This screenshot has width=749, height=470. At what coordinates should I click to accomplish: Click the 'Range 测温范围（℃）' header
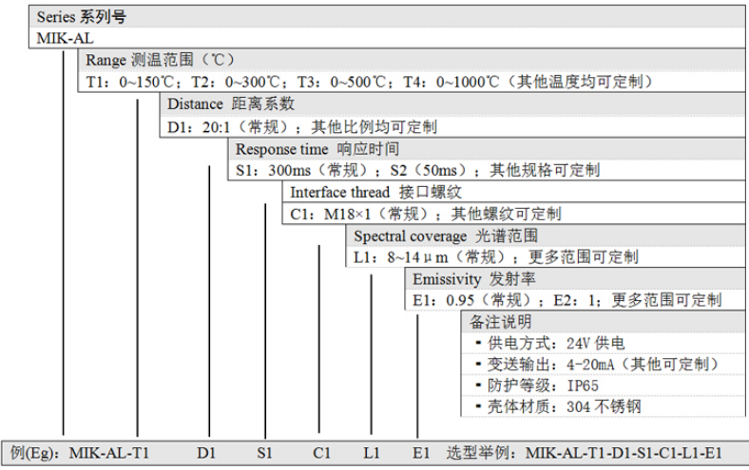(x=160, y=60)
